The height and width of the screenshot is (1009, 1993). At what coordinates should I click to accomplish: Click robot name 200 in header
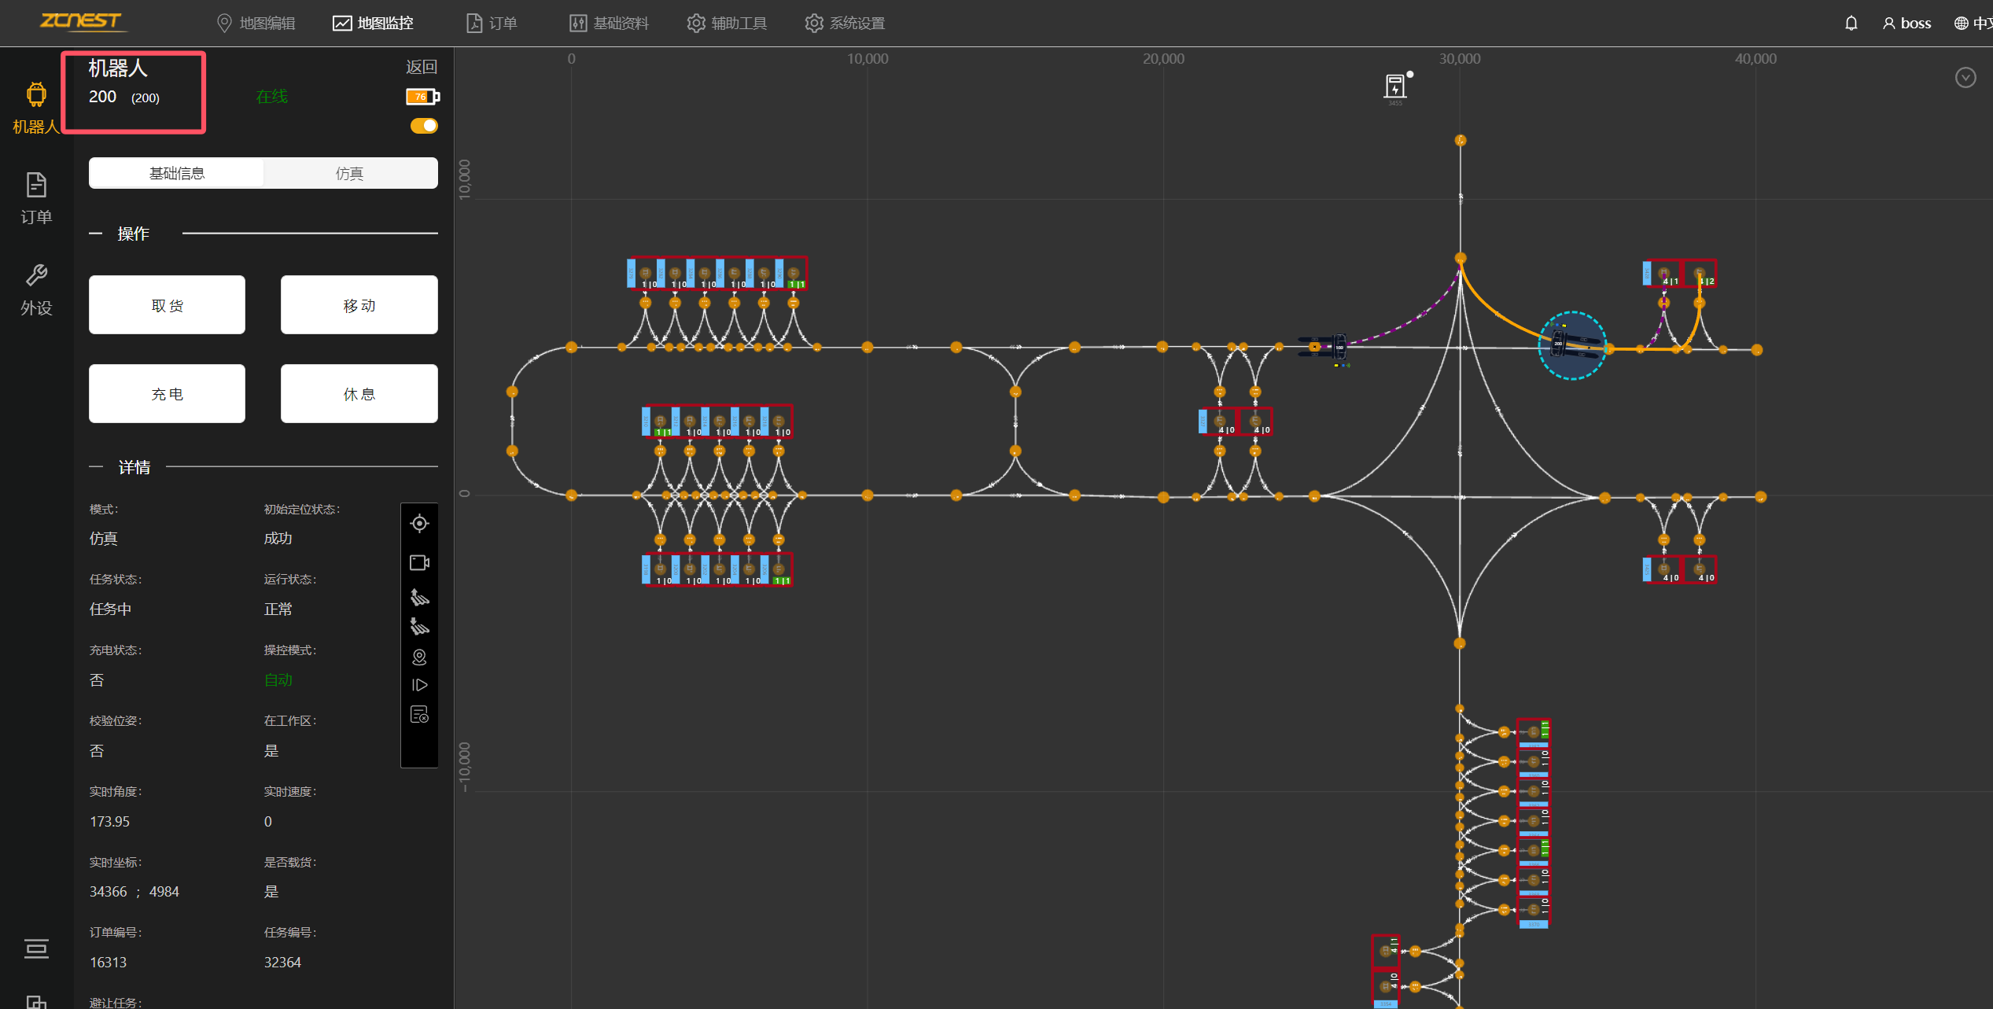[103, 97]
